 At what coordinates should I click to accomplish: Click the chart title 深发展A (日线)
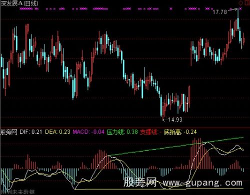point(19,3)
